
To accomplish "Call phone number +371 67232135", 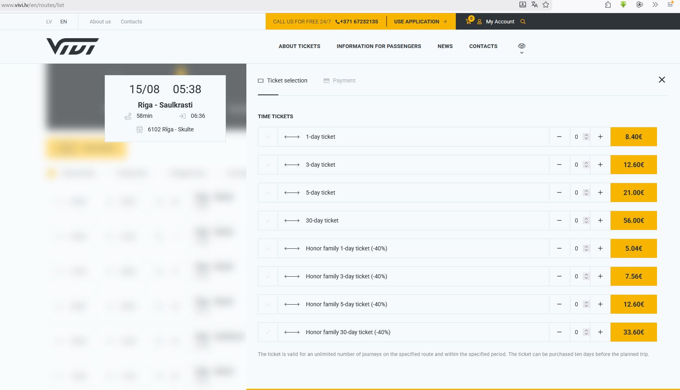I will pos(357,22).
